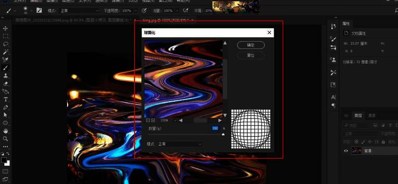Select the Zoom magnifier tool

click(5, 139)
